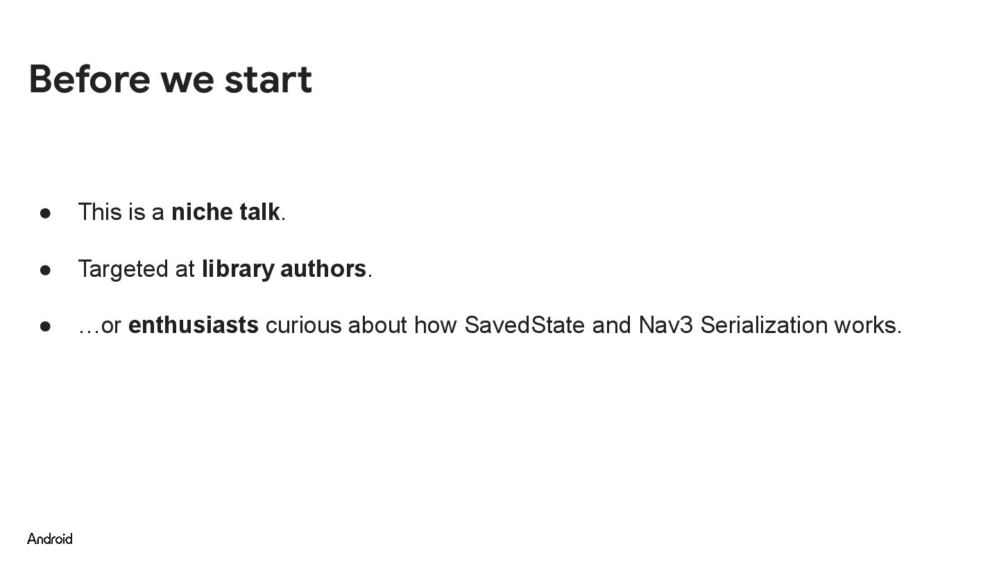The height and width of the screenshot is (562, 999).
Task: Click the word 'about' in third bullet
Action: pyautogui.click(x=377, y=325)
